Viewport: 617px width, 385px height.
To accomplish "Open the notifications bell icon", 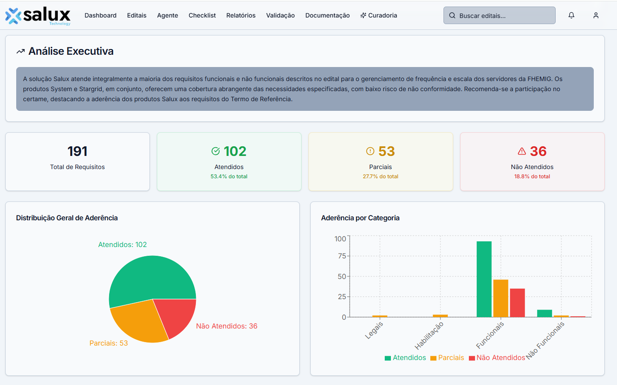I will click(571, 15).
